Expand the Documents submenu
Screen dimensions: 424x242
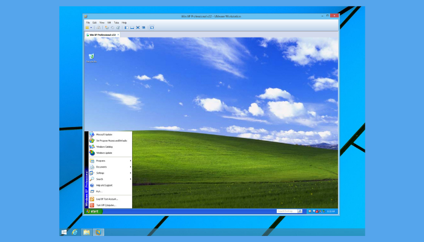(110, 167)
